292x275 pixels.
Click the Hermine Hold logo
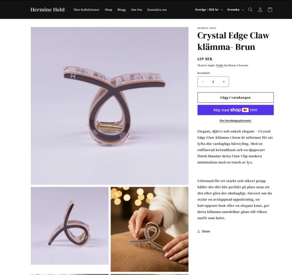[x=48, y=10]
